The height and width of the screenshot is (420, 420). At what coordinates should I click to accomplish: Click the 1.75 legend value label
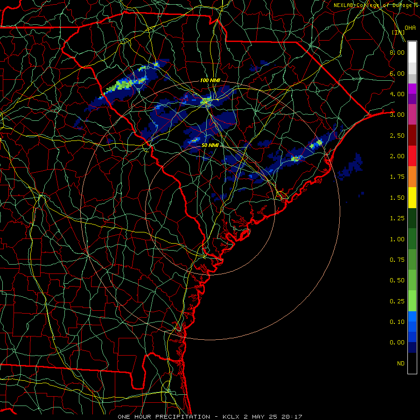point(397,177)
